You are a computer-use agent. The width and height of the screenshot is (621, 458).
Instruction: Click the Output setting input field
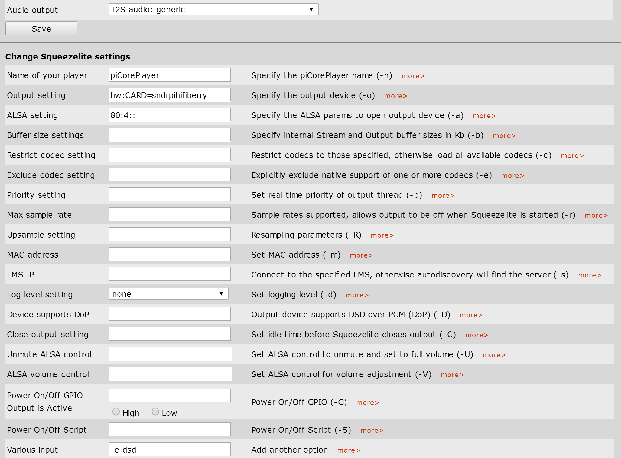pyautogui.click(x=170, y=95)
